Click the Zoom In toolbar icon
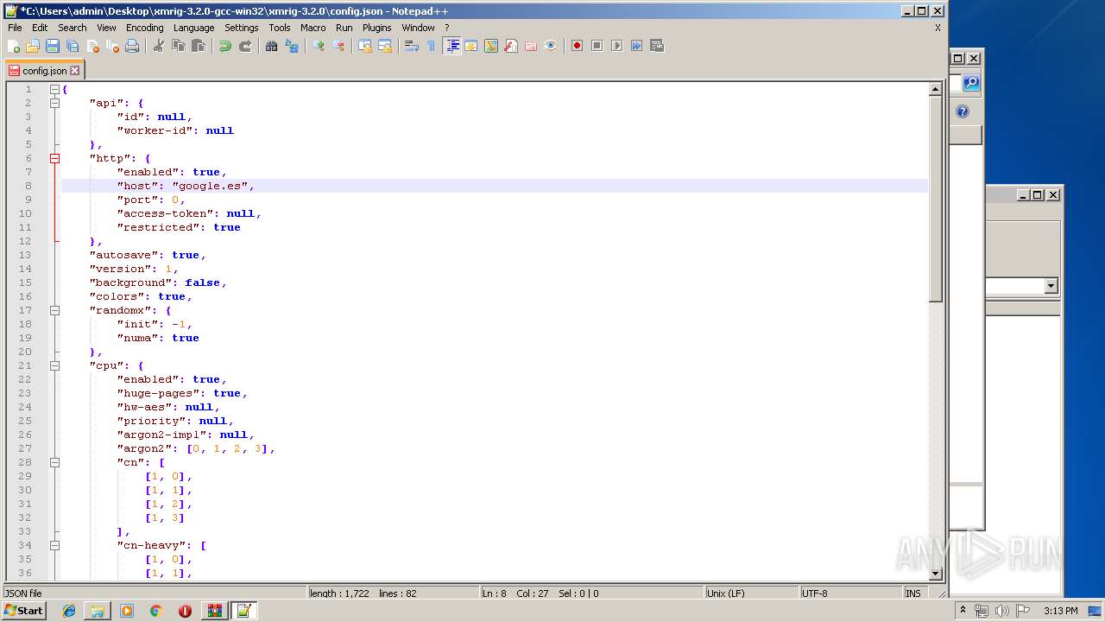Image resolution: width=1105 pixels, height=622 pixels. click(x=318, y=46)
